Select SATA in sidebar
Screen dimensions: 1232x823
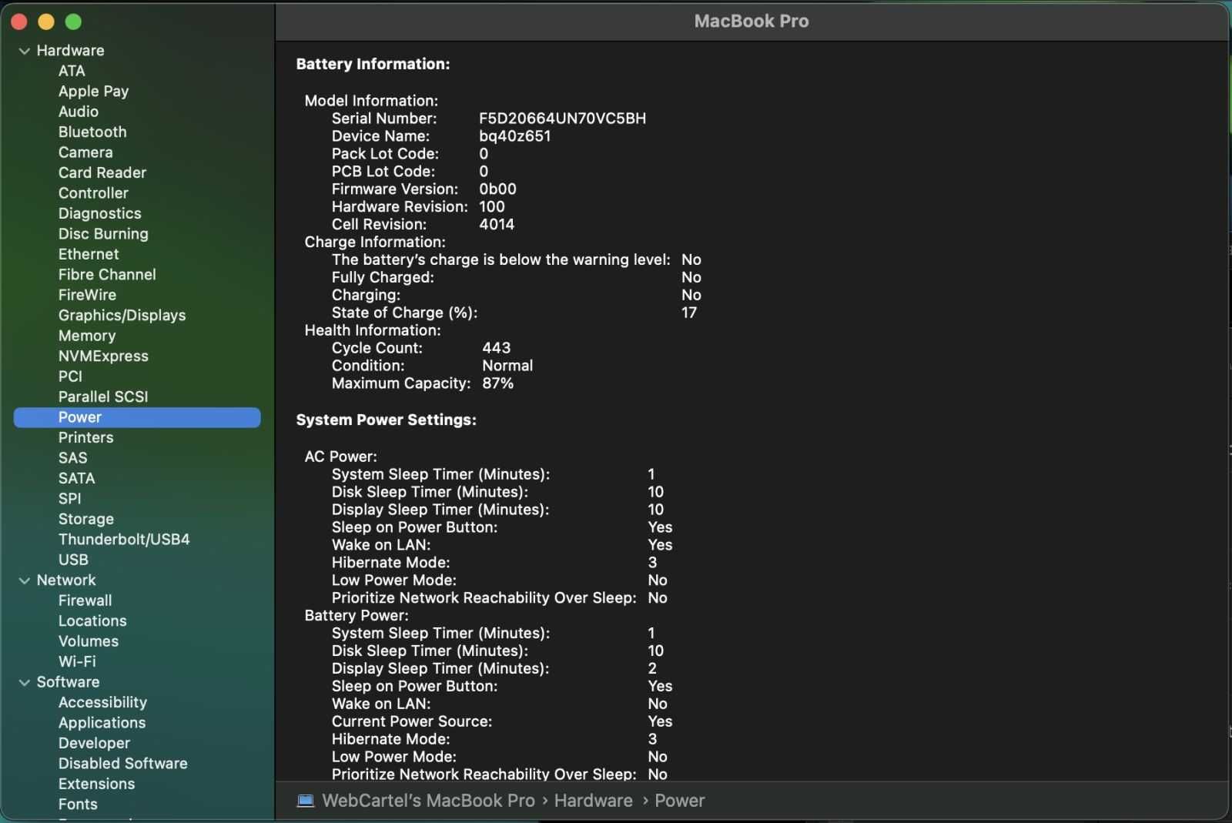(x=77, y=478)
